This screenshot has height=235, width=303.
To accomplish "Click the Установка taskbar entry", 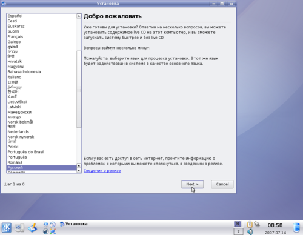I will point(74,224).
